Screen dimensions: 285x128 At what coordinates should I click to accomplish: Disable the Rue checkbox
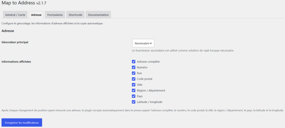[x=134, y=73]
